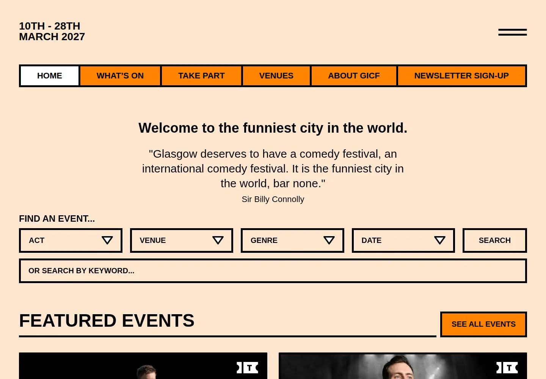Click the Search button
The height and width of the screenshot is (379, 546).
pos(495,240)
